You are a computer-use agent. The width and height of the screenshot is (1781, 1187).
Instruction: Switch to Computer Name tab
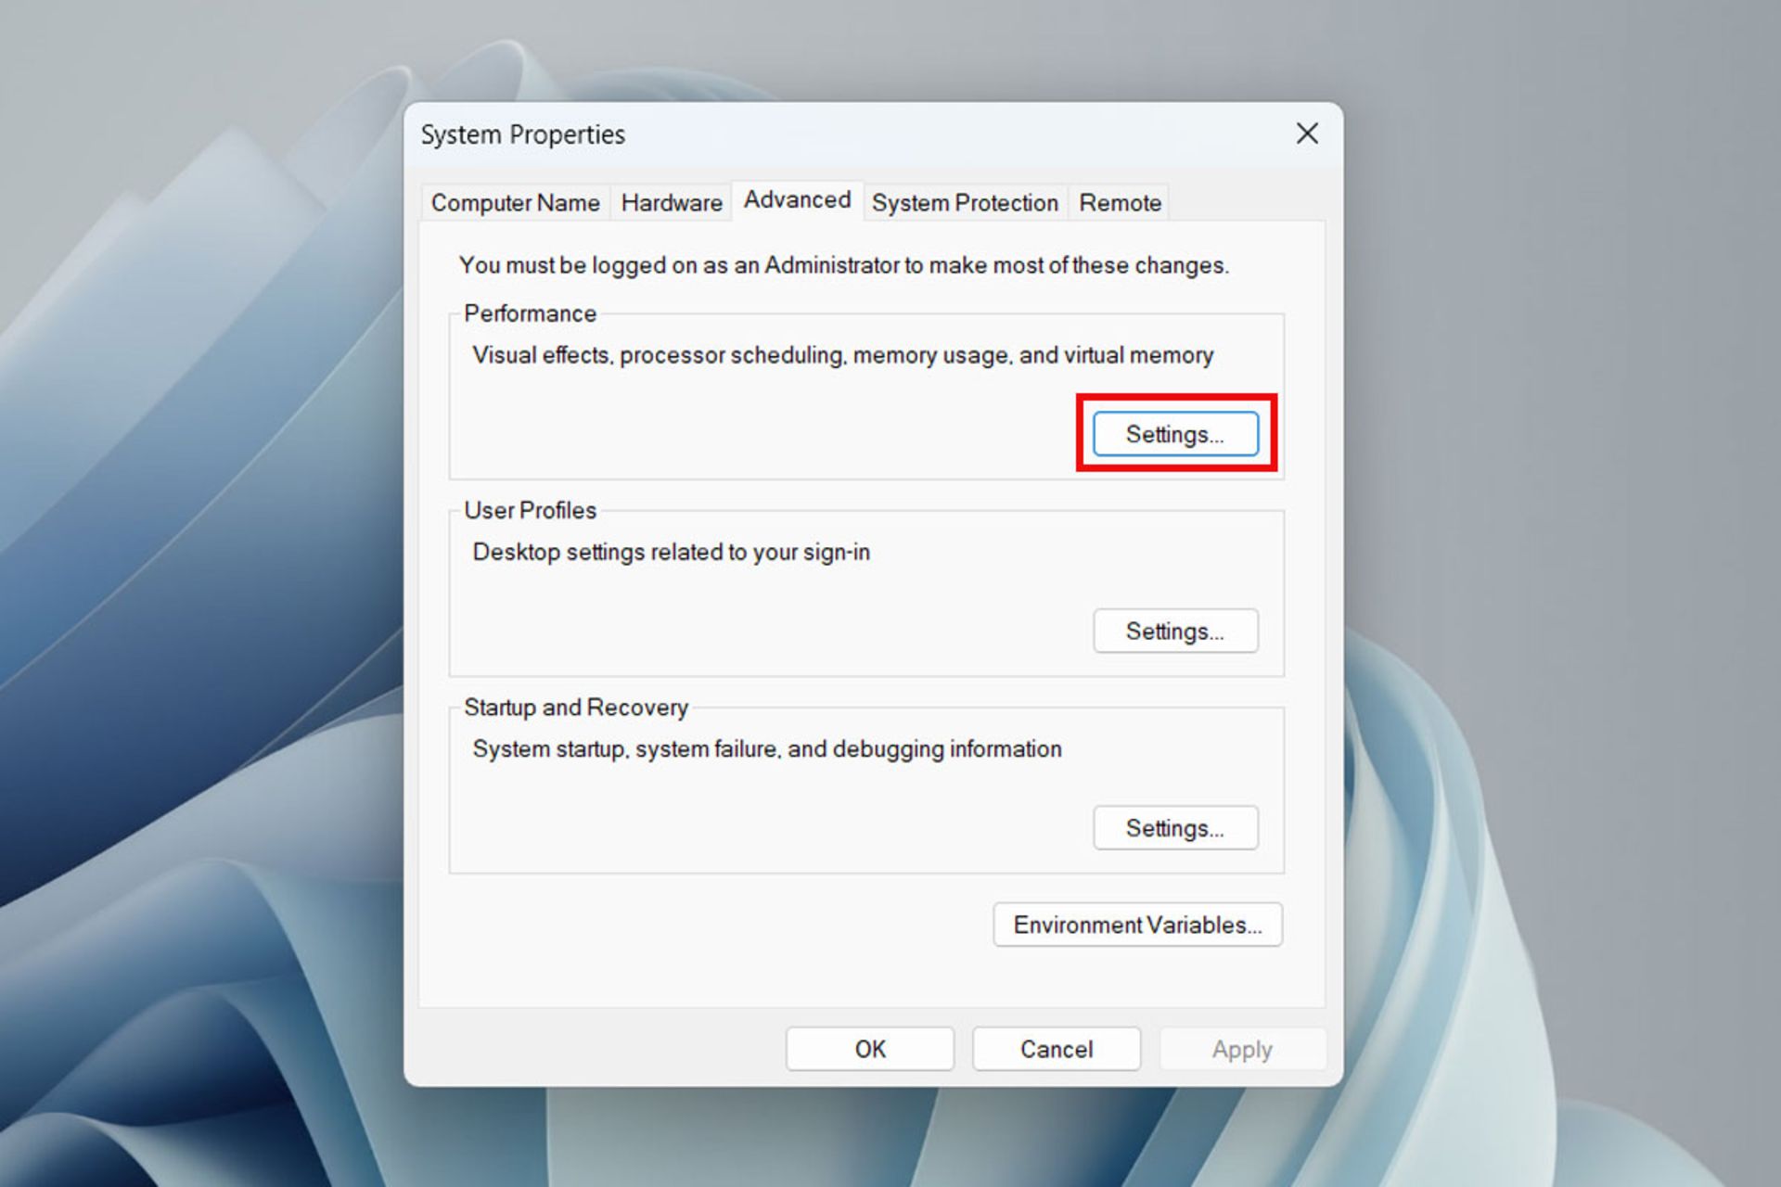514,203
